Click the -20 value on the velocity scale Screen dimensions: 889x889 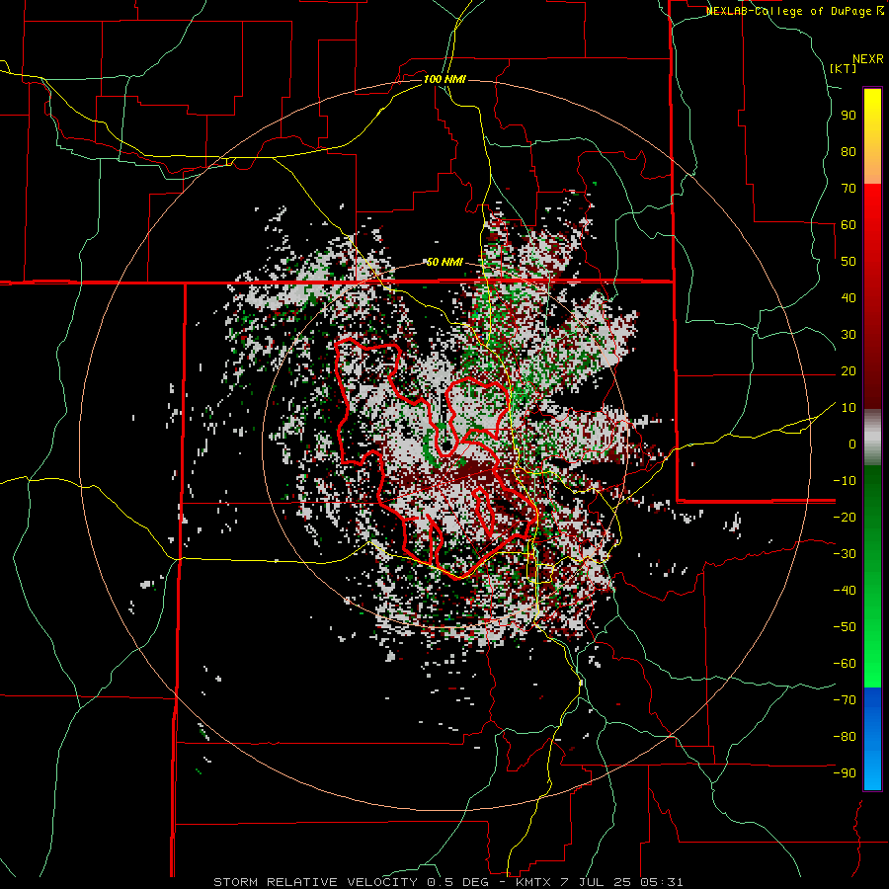(x=845, y=518)
